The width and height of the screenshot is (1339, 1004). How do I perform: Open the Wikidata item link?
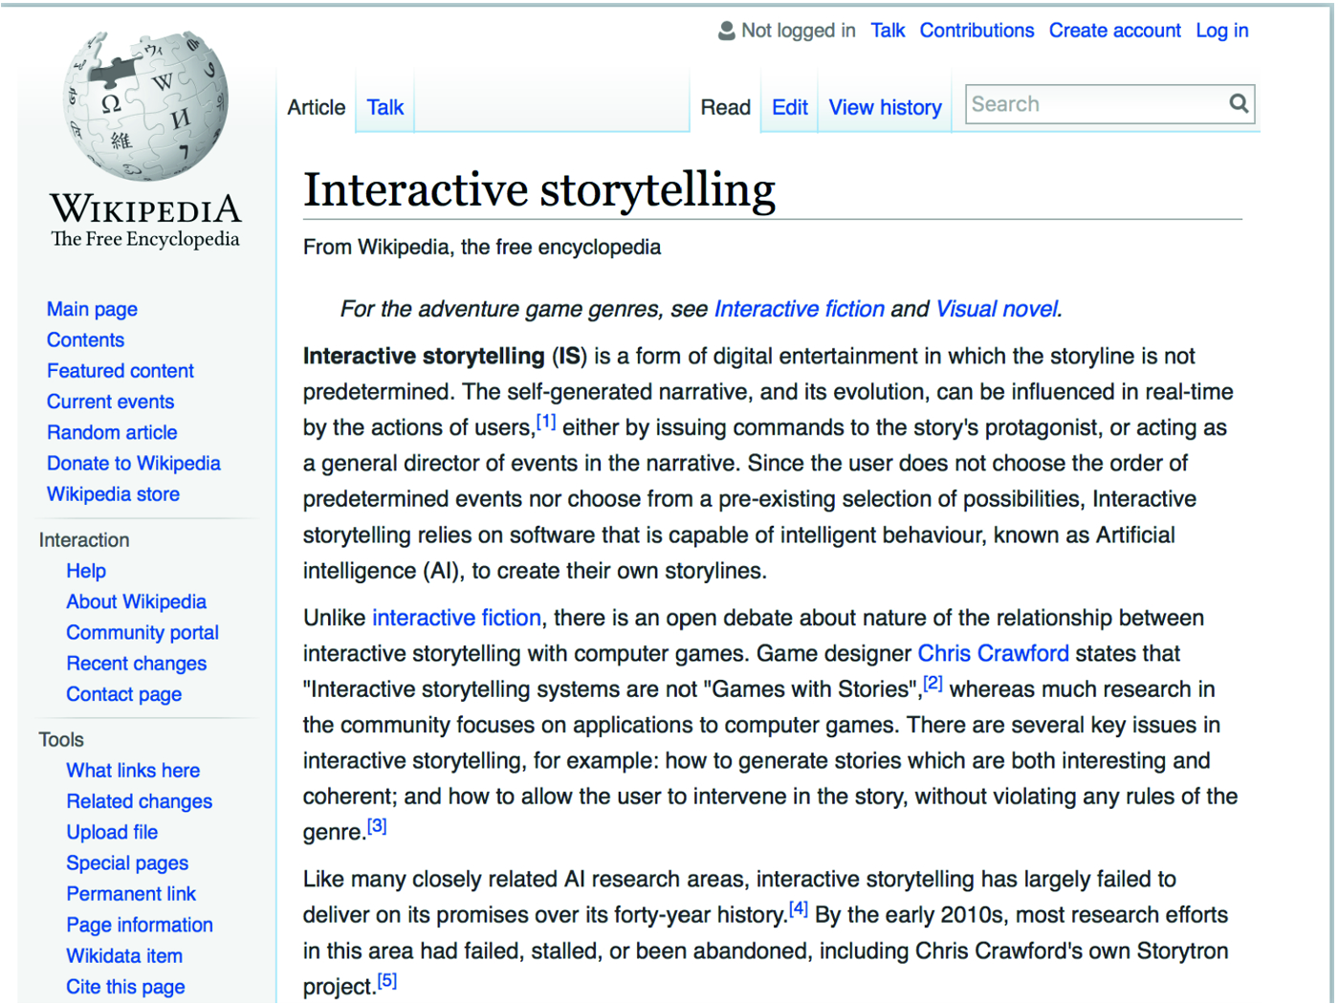tap(124, 955)
